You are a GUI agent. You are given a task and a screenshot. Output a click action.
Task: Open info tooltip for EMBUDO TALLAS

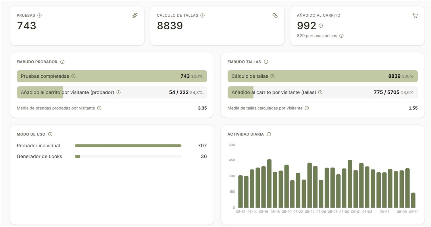click(266, 62)
